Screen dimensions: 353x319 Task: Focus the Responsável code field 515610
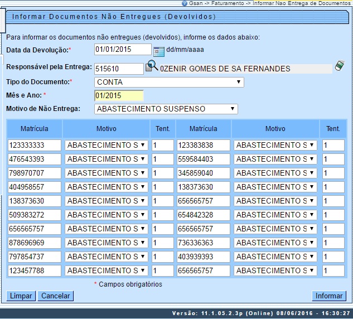[119, 69]
